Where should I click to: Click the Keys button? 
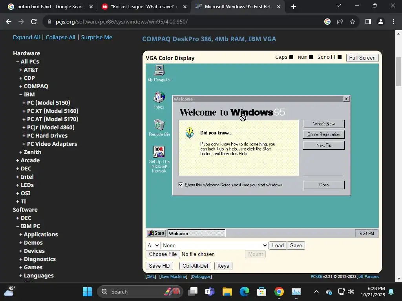click(223, 266)
